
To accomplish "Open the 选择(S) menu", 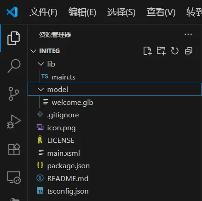I will [x=121, y=12].
